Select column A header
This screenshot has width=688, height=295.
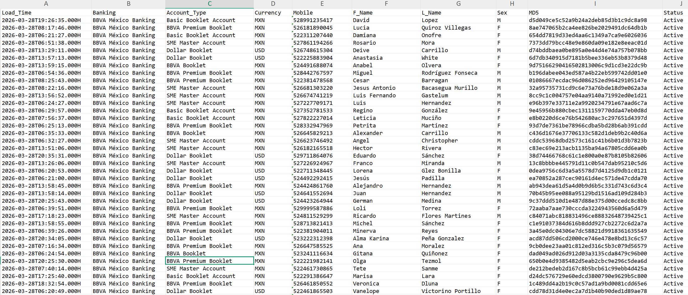(46, 4)
